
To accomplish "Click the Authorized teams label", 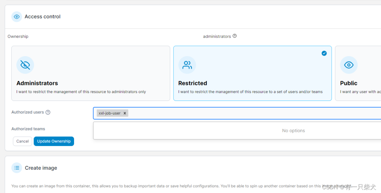I will [x=28, y=129].
